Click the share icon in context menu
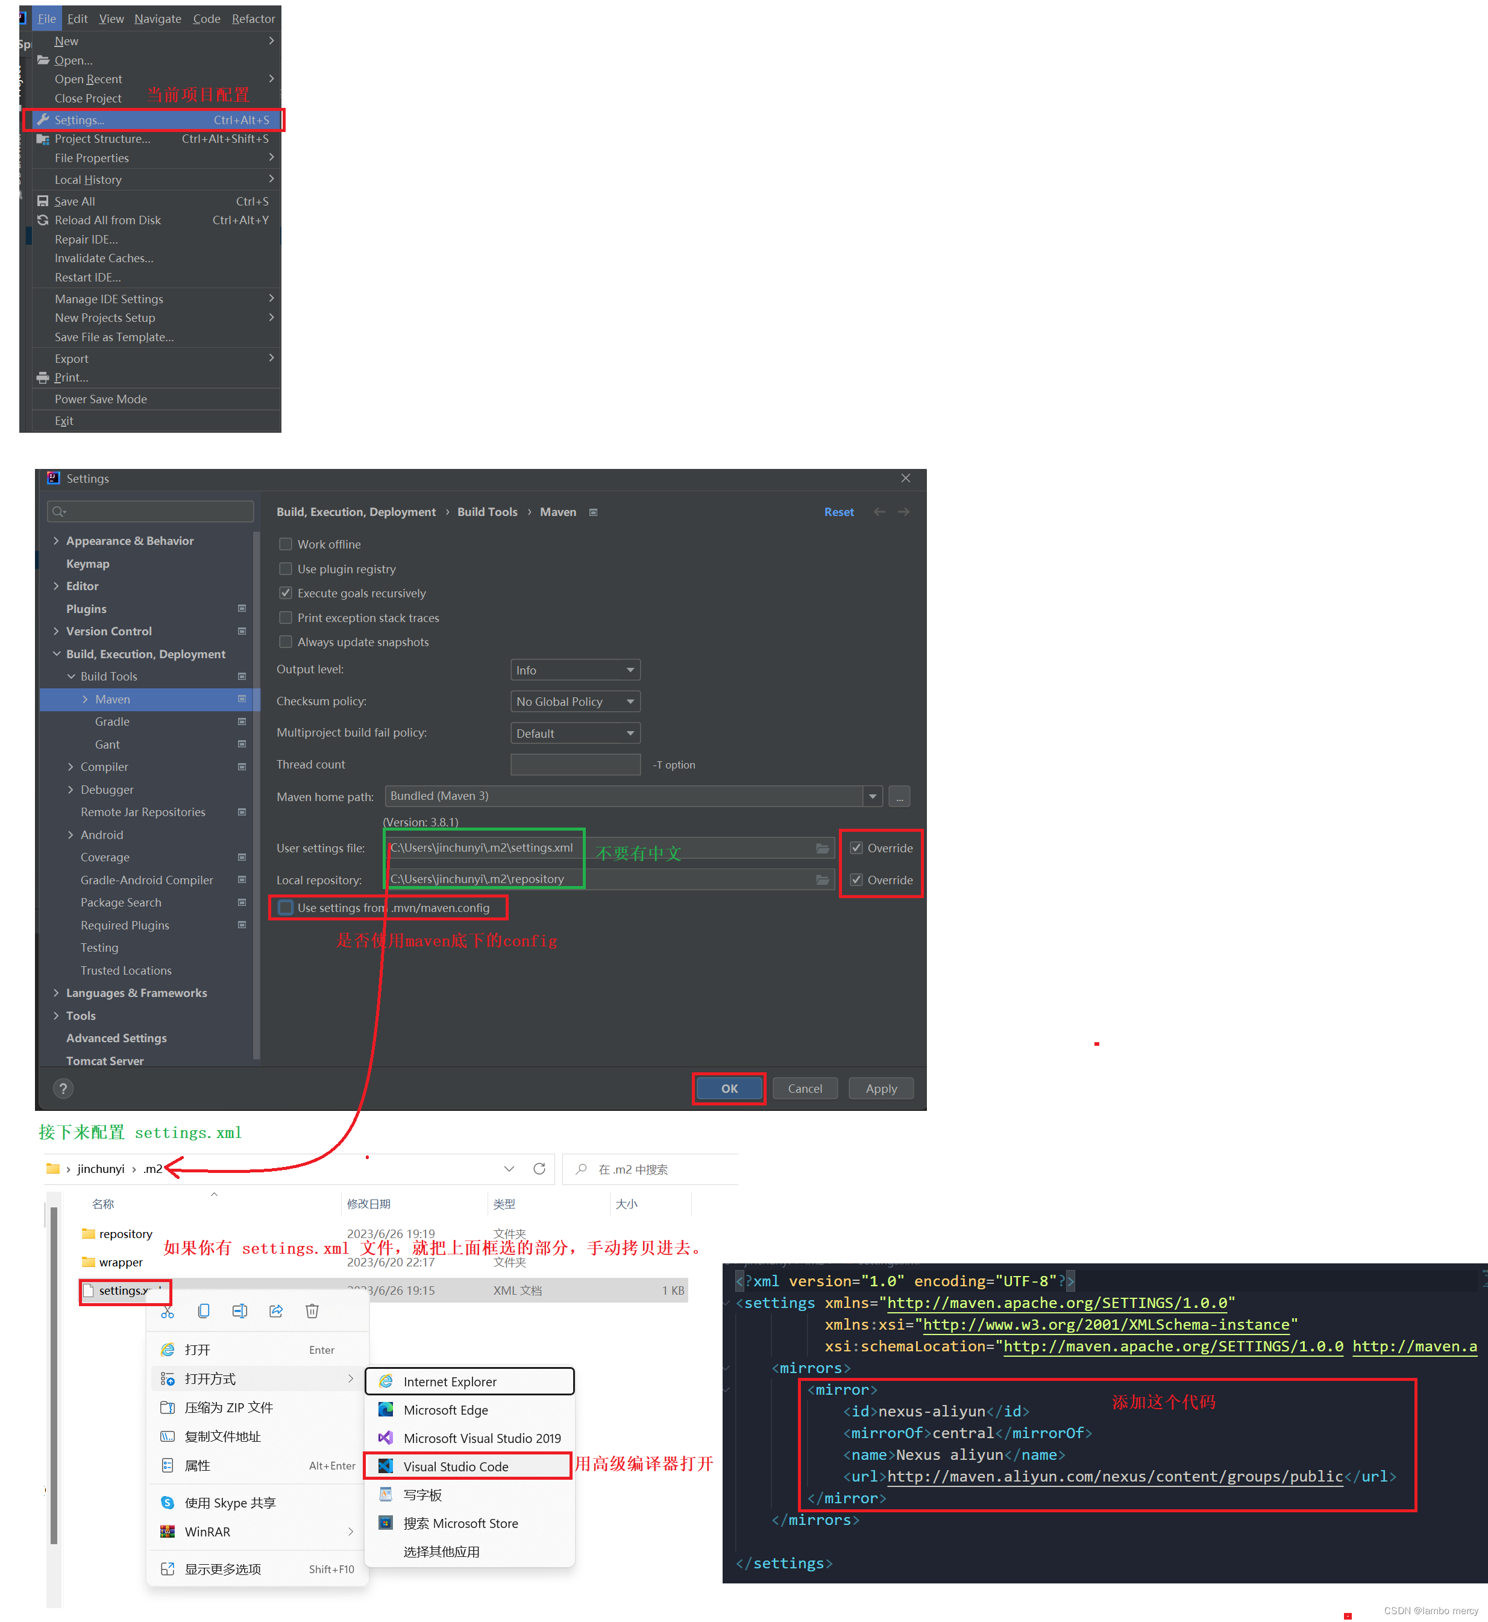Viewport: 1488px width, 1622px height. click(x=276, y=1312)
